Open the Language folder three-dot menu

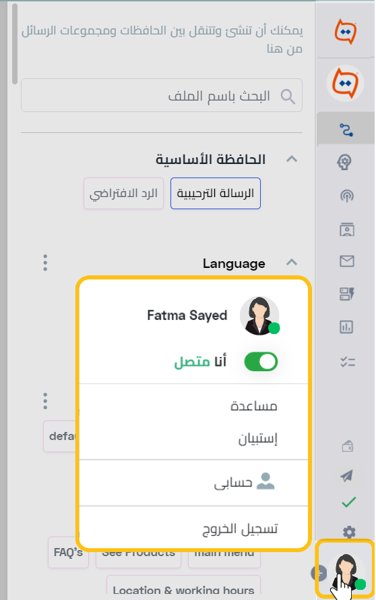click(45, 263)
